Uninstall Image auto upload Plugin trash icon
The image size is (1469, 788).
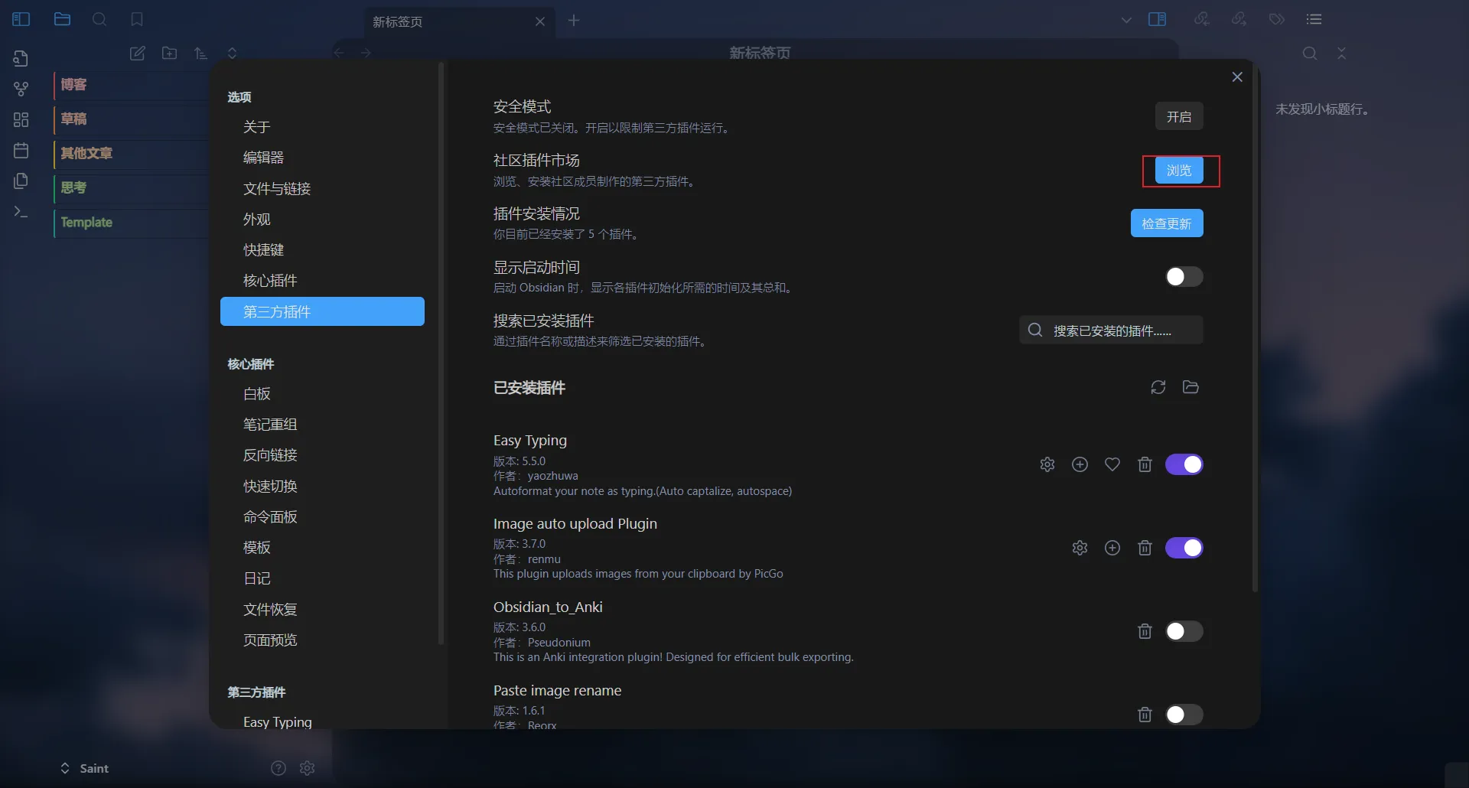(x=1145, y=548)
